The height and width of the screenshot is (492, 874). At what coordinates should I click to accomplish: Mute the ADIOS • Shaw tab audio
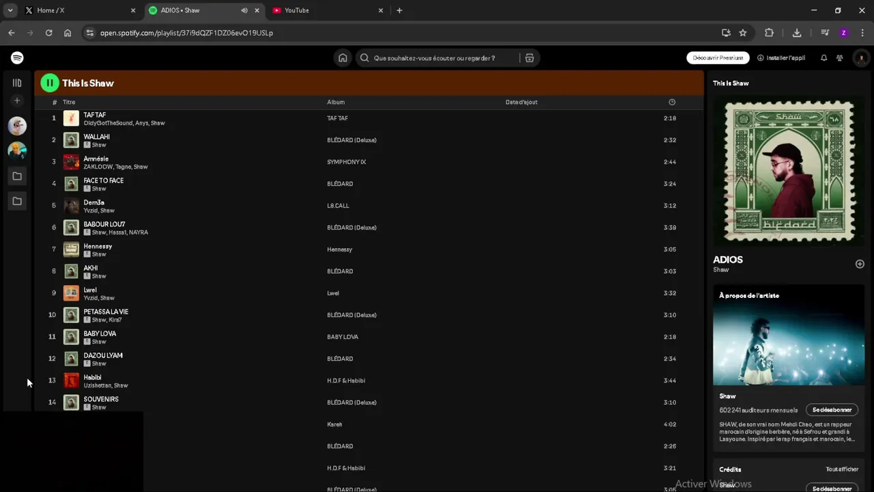click(244, 10)
